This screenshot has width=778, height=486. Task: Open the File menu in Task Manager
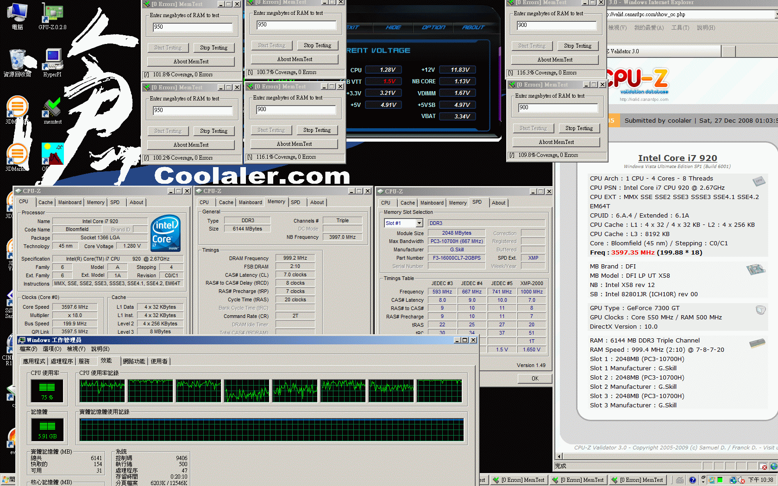(x=28, y=349)
